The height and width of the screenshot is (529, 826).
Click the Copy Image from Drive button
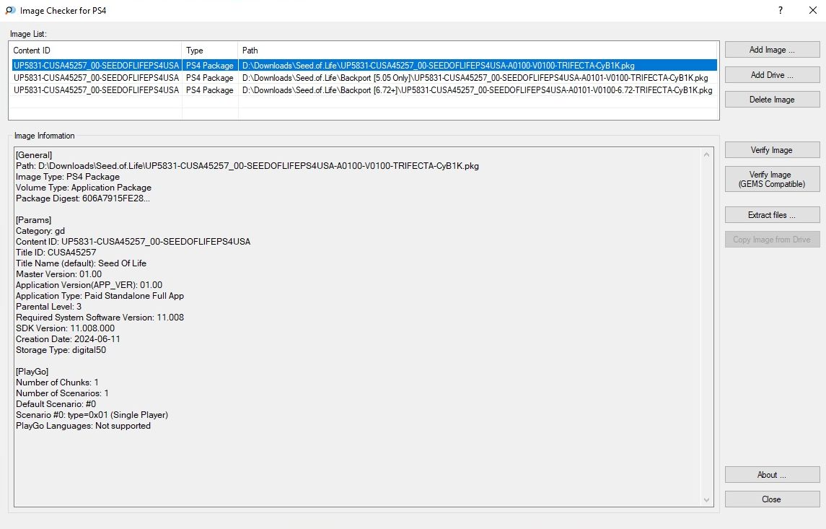point(772,240)
